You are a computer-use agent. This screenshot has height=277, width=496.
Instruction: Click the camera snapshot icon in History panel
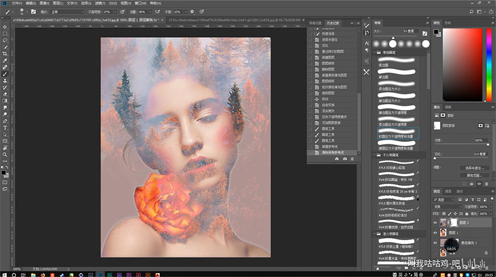pyautogui.click(x=344, y=159)
